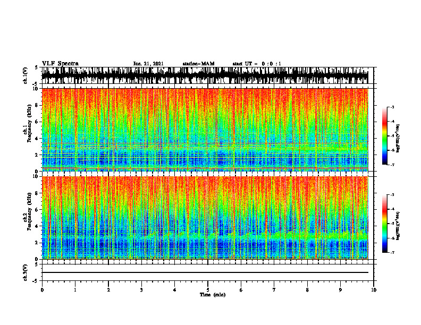The height and width of the screenshot is (325, 421).
Task: Click time axis tick label "4"
Action: [175, 290]
